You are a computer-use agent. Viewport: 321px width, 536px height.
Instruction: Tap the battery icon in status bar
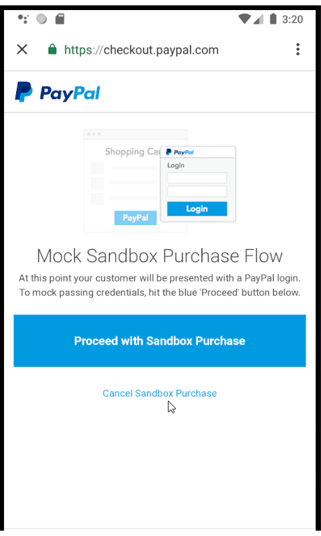[273, 19]
